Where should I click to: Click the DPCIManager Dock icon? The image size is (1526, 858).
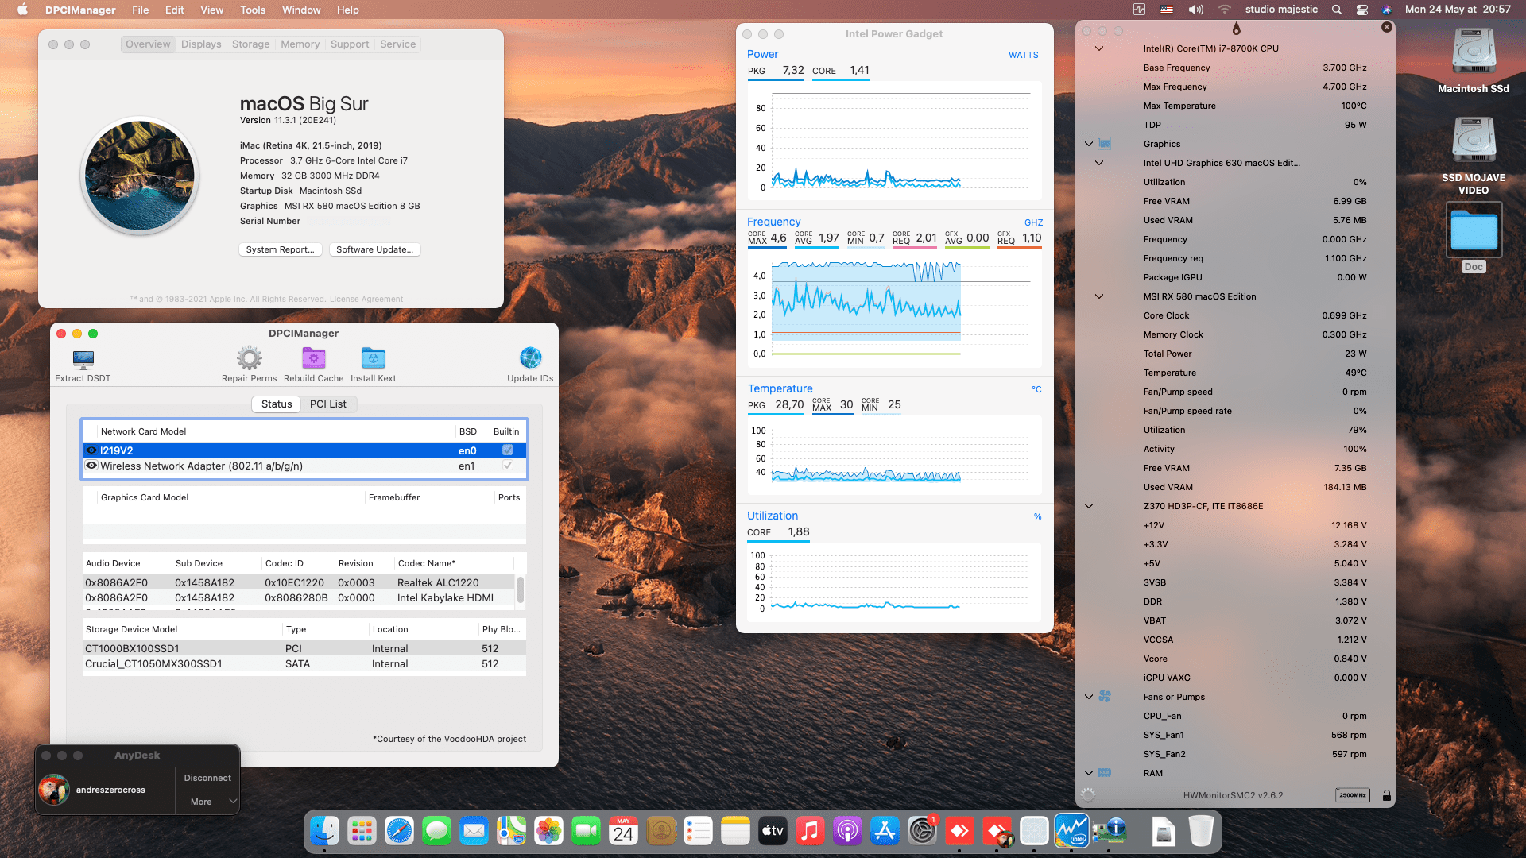1109,831
